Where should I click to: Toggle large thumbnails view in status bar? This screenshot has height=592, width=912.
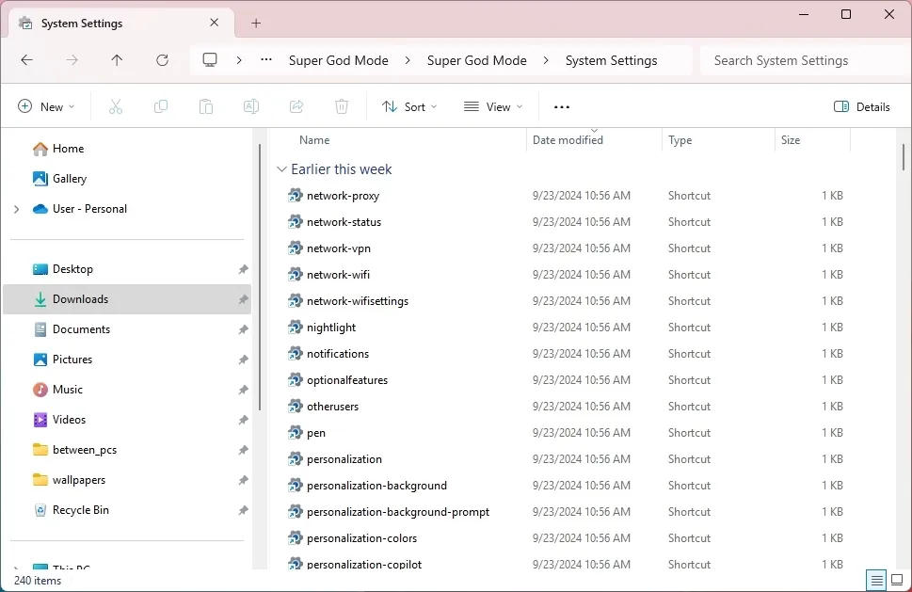[x=898, y=581]
